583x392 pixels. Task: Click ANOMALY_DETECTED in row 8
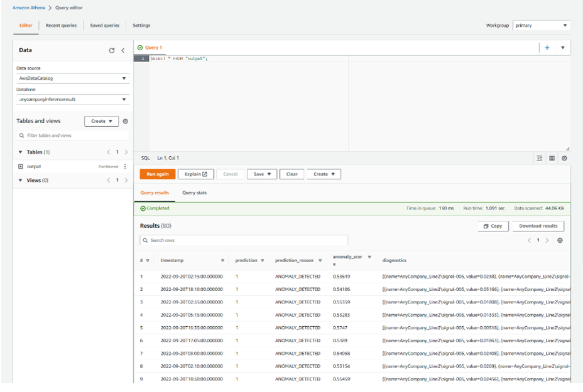coord(297,366)
